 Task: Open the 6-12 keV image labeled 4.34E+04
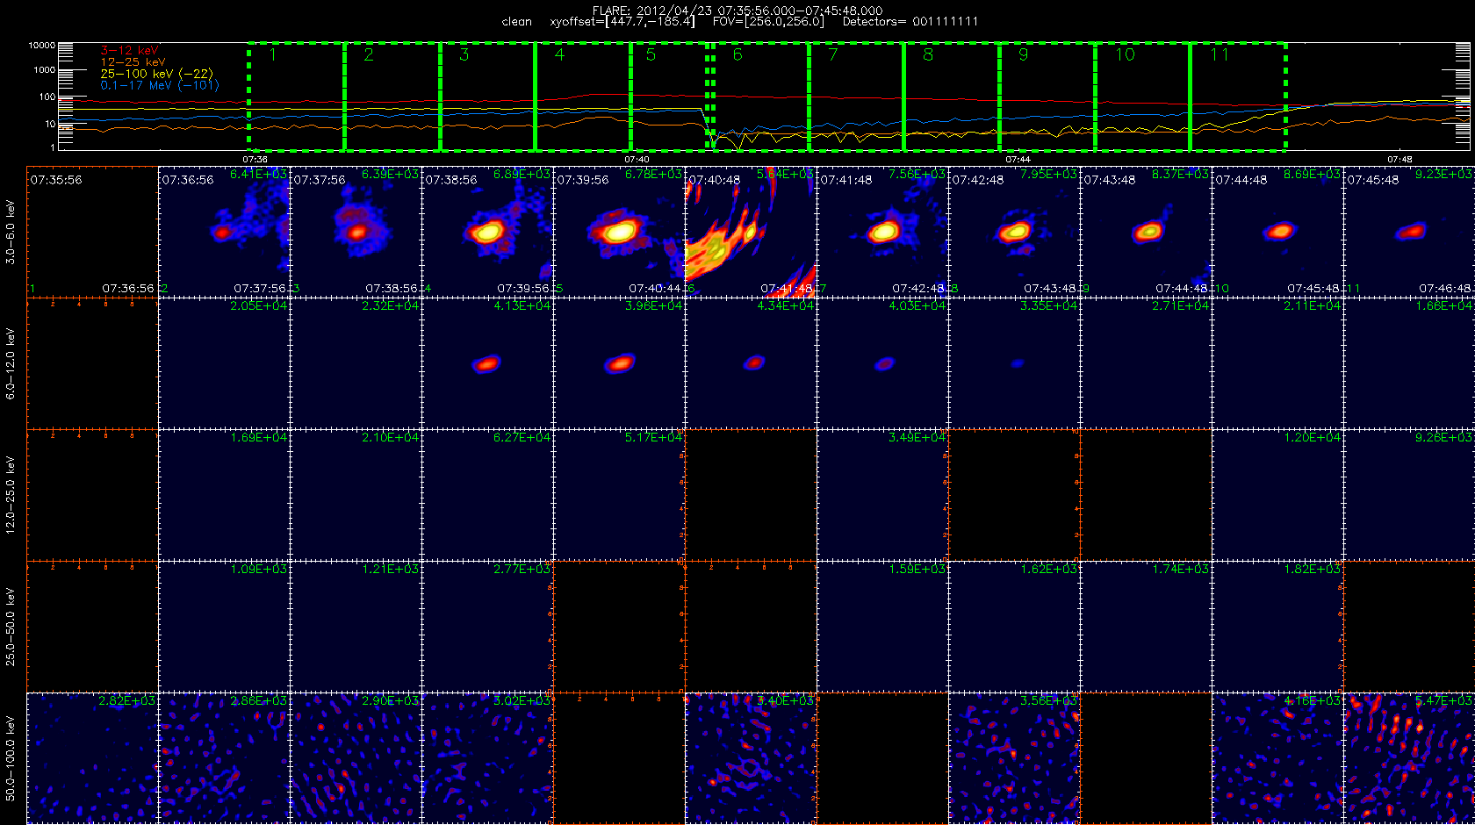coord(751,363)
